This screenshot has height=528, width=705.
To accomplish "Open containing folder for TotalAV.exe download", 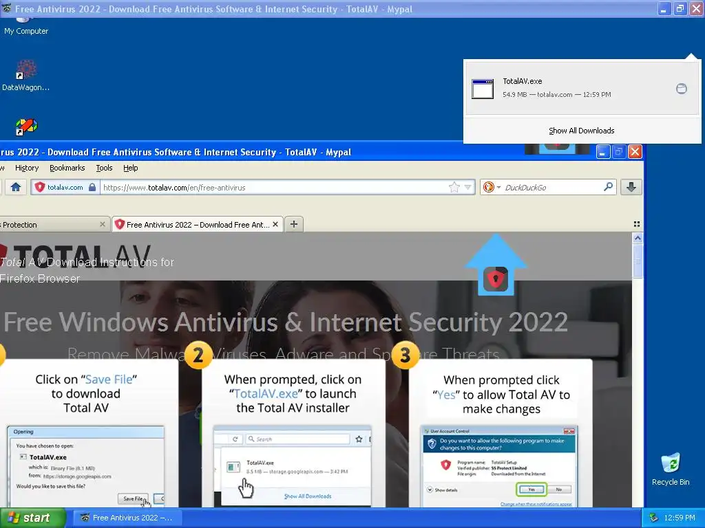I will click(681, 89).
